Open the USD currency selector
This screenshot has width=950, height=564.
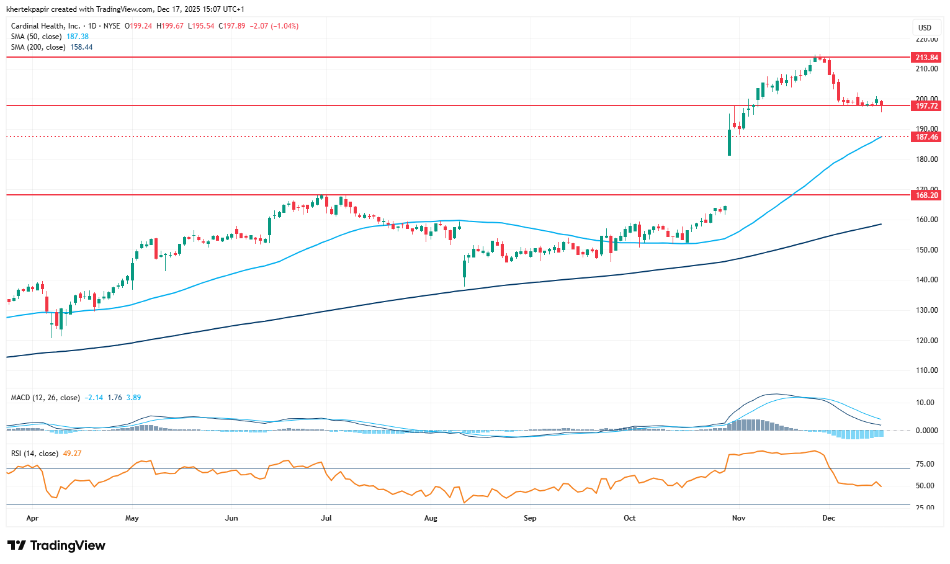(925, 27)
